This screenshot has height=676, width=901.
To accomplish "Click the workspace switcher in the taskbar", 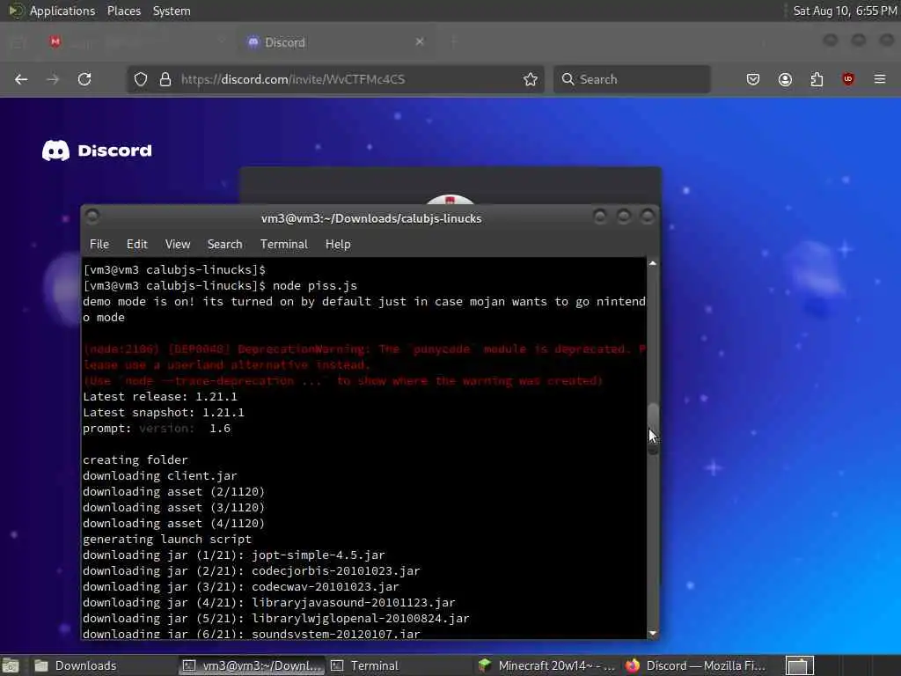I will pos(800,665).
